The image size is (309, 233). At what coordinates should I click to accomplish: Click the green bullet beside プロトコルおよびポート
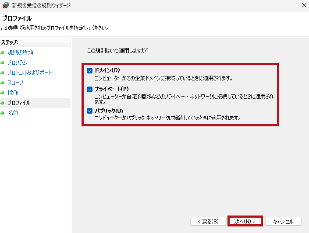2,73
